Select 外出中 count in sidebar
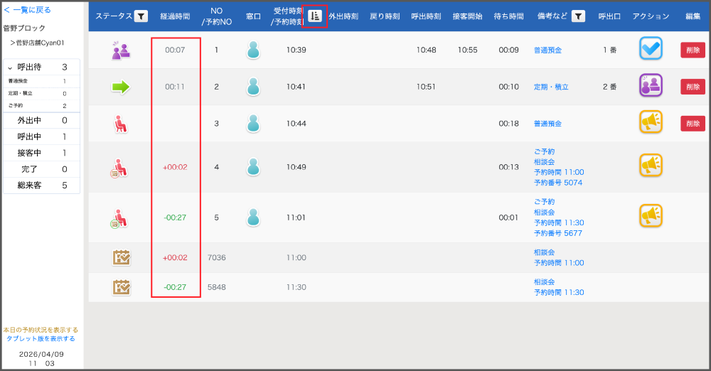The width and height of the screenshot is (711, 371). pyautogui.click(x=42, y=120)
